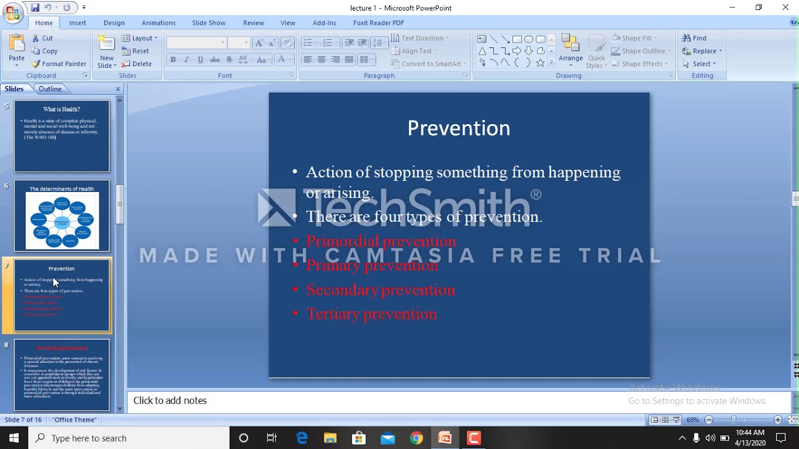The width and height of the screenshot is (799, 449).
Task: Open the Insert ribbon tab
Action: (x=77, y=23)
